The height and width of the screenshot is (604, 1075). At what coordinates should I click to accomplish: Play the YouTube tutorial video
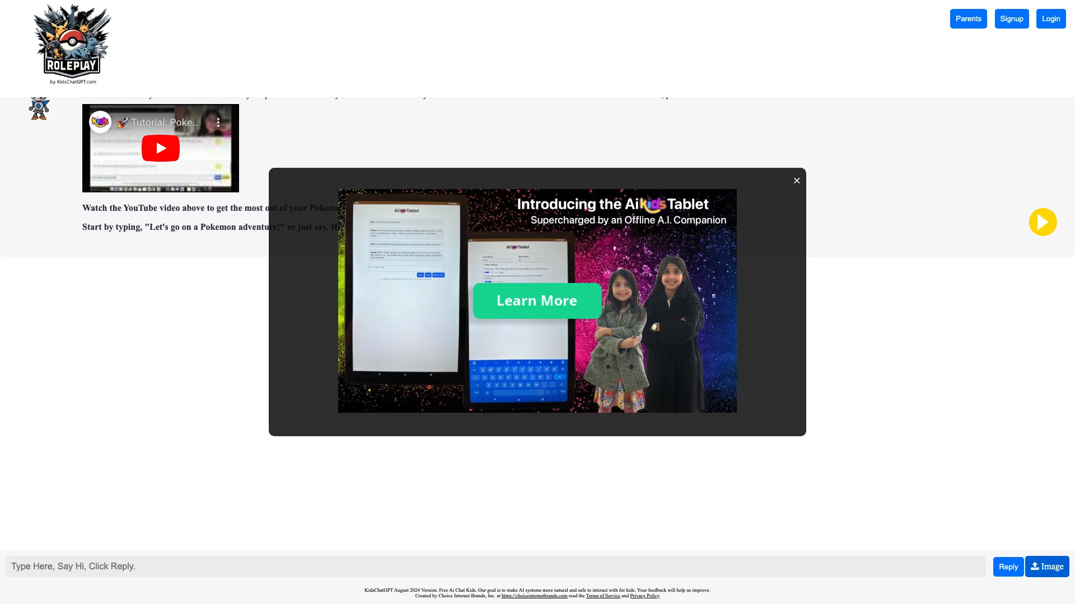pos(161,148)
